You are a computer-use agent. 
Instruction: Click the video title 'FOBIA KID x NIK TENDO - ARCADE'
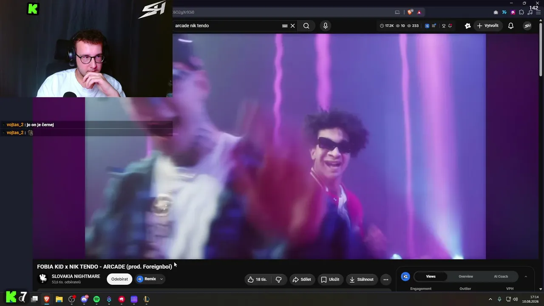105,266
